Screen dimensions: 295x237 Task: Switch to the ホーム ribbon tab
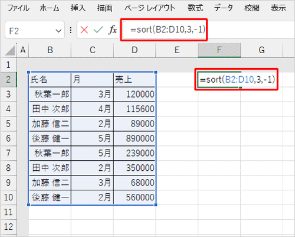pyautogui.click(x=50, y=8)
